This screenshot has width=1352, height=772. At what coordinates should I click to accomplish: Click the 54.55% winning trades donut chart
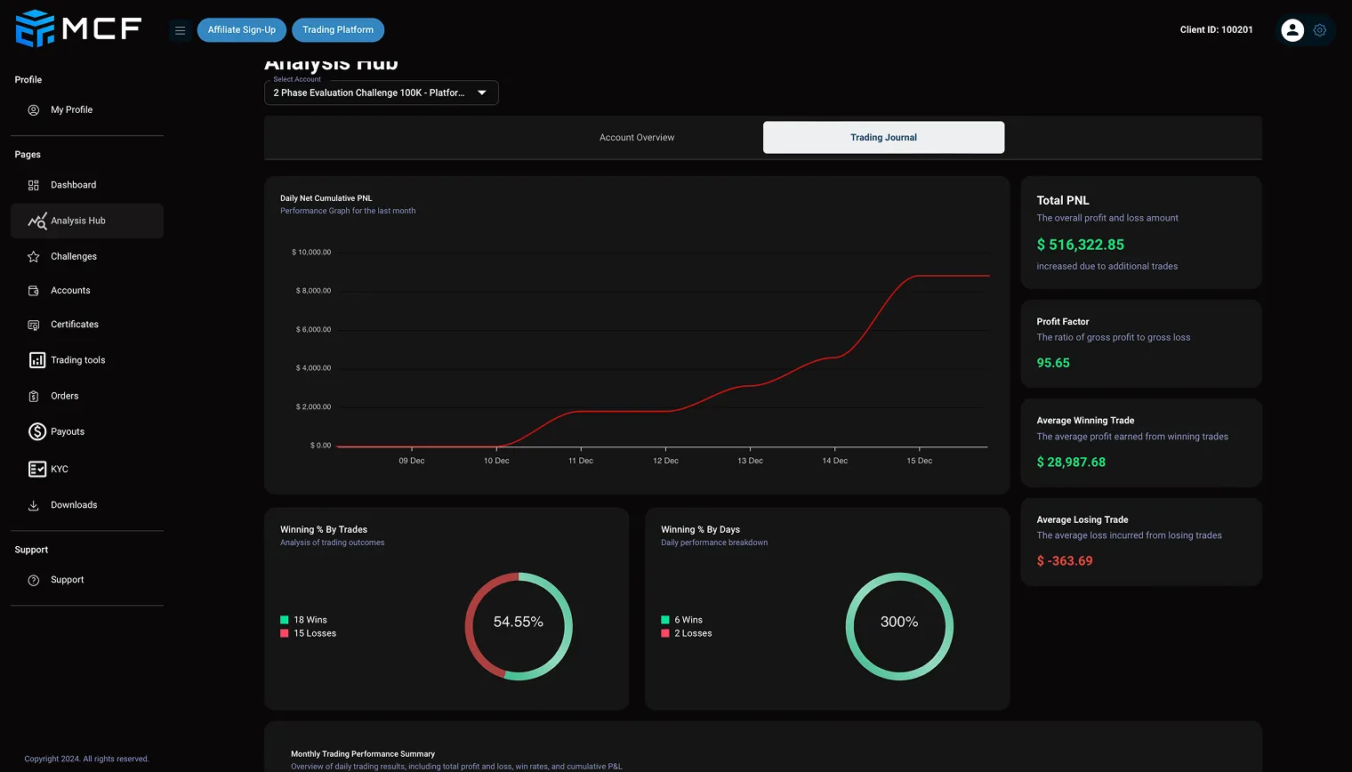[519, 626]
